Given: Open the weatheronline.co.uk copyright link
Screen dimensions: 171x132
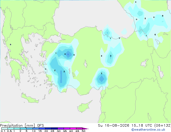Looking at the screenshot, I should [x=148, y=130].
